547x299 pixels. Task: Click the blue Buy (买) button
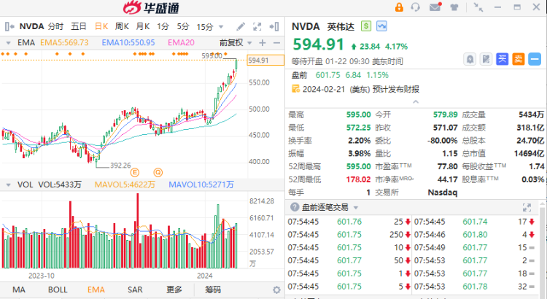pos(502,58)
